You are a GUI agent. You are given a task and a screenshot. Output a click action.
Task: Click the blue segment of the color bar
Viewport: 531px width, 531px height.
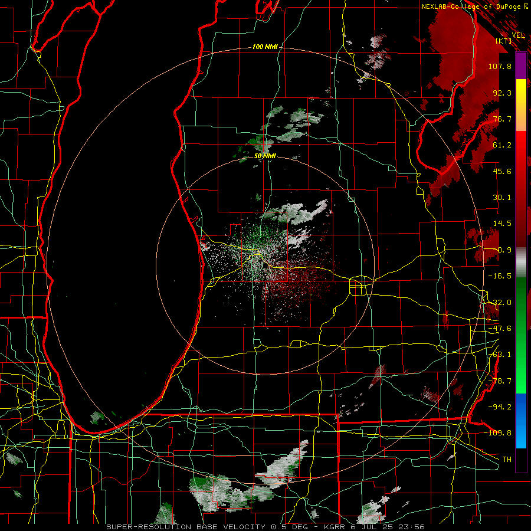tap(521, 421)
